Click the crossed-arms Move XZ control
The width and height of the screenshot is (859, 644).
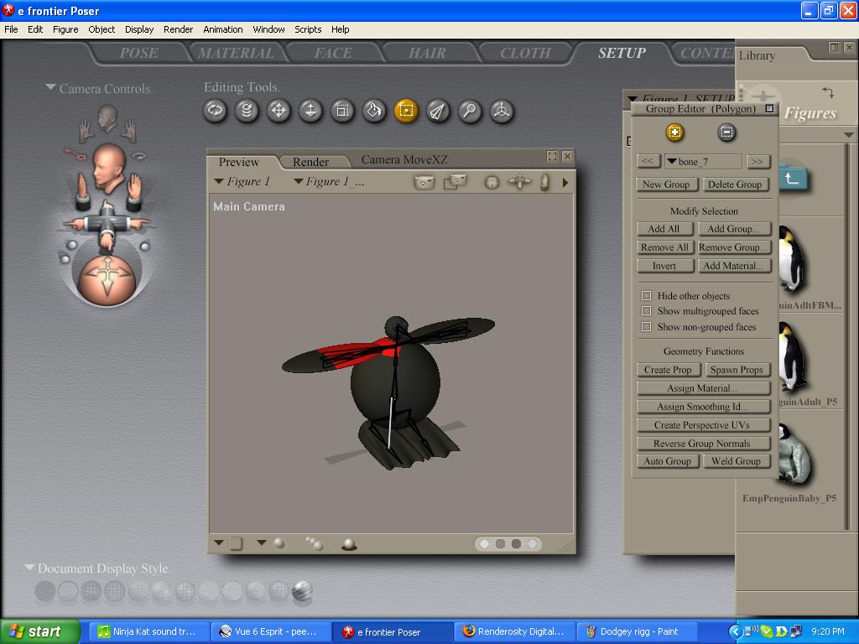point(107,224)
